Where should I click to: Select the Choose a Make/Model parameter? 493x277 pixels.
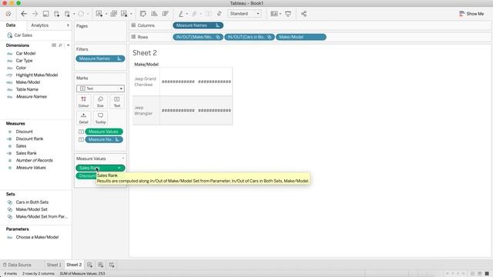tap(37, 238)
